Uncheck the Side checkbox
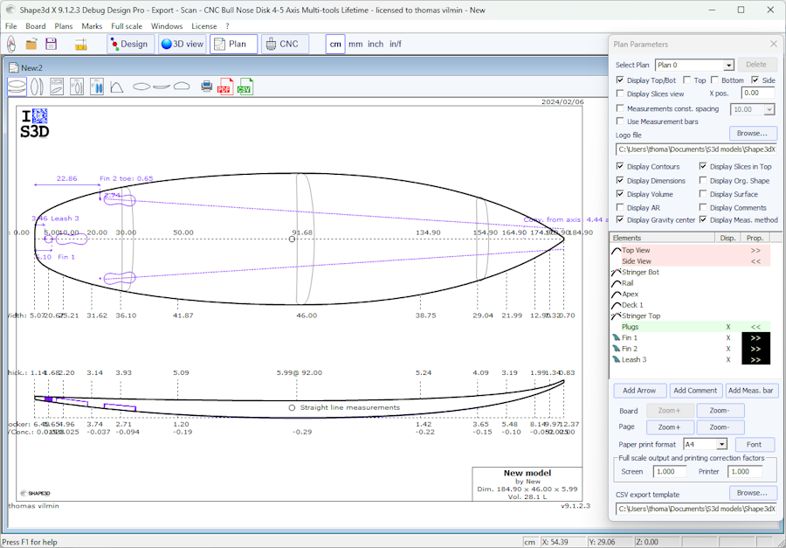 click(755, 80)
